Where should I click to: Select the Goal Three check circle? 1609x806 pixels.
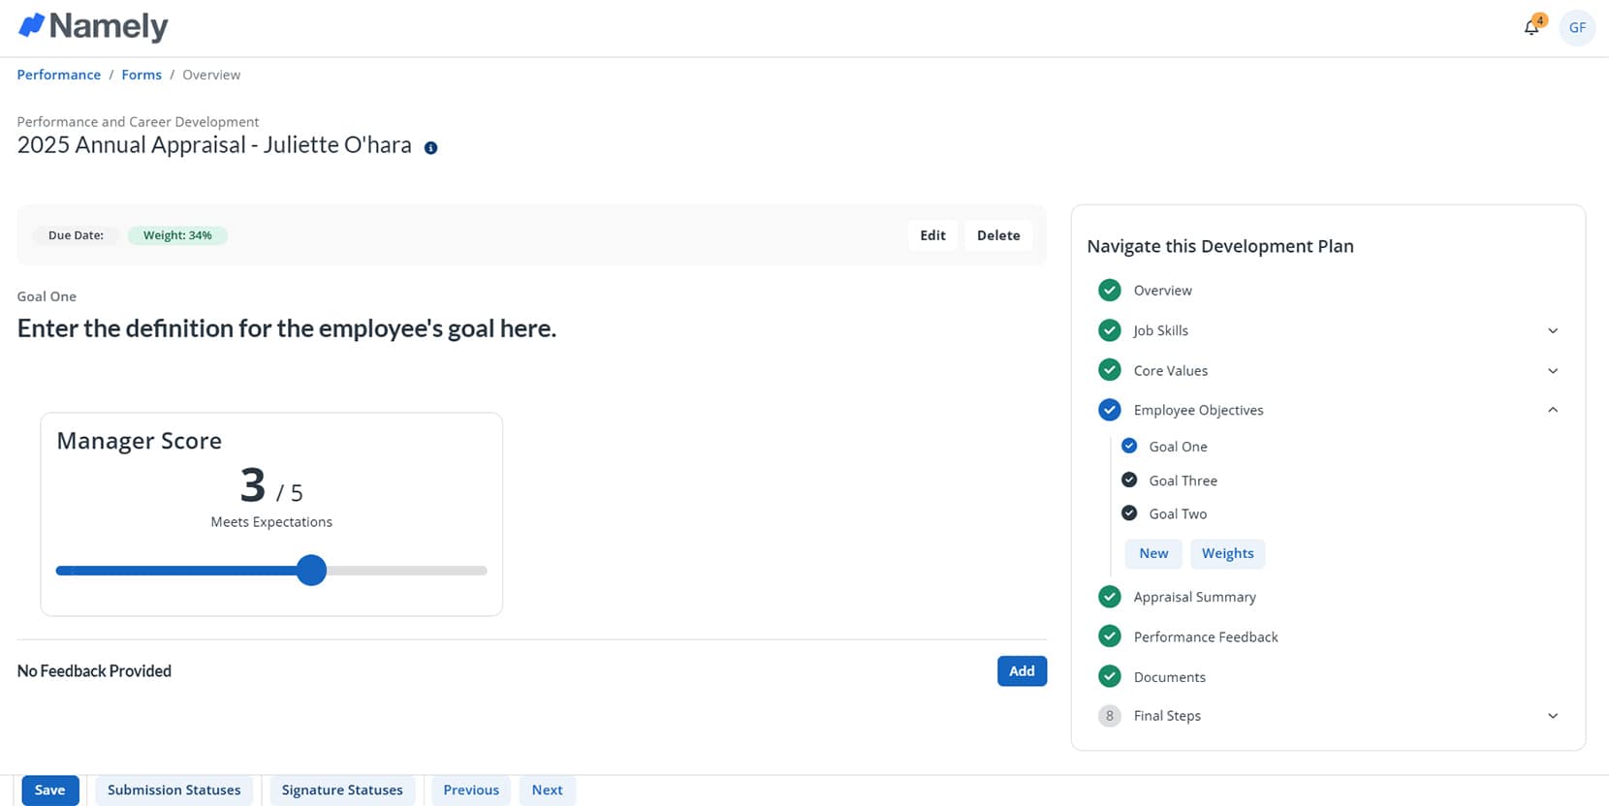(x=1129, y=480)
